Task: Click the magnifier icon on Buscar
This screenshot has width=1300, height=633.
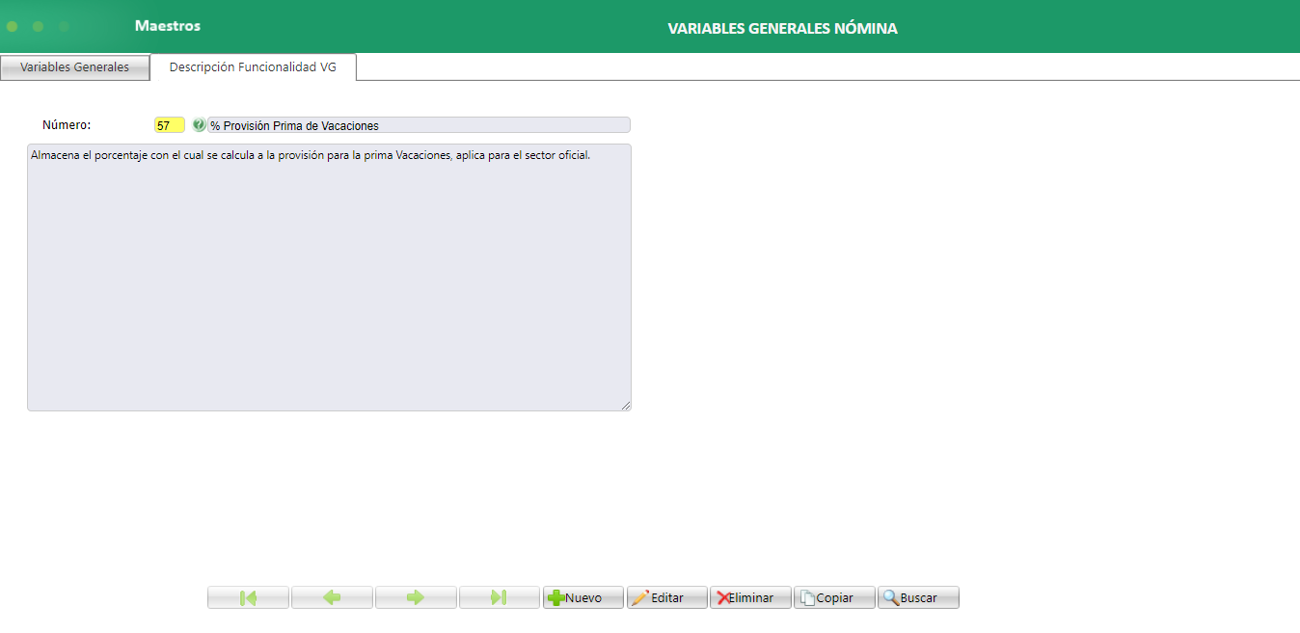Action: pos(891,597)
